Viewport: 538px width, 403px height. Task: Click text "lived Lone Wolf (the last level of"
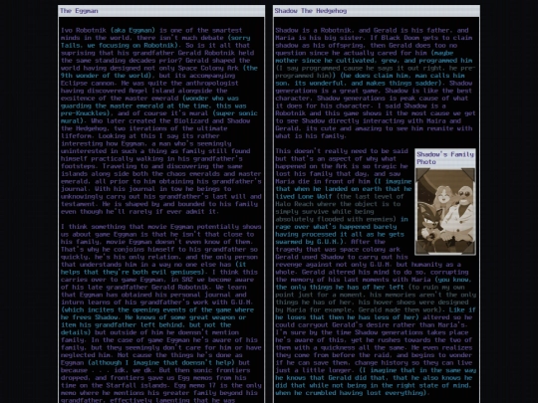click(340, 196)
